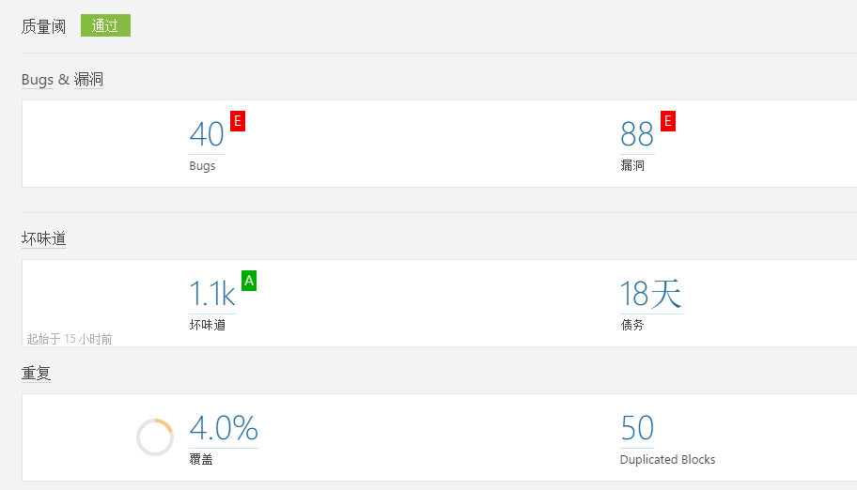The height and width of the screenshot is (490, 857).
Task: Click the 起始于 15 小时前 leak period text
Action: [x=70, y=339]
